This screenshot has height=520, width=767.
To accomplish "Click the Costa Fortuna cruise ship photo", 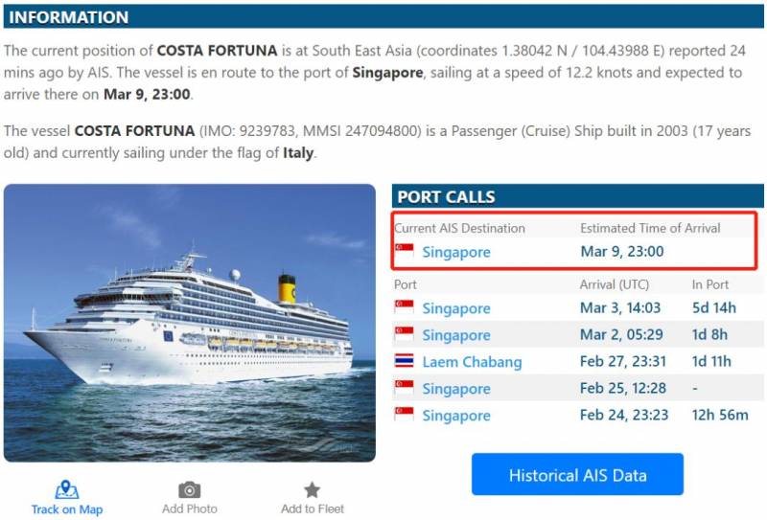I will [x=190, y=323].
